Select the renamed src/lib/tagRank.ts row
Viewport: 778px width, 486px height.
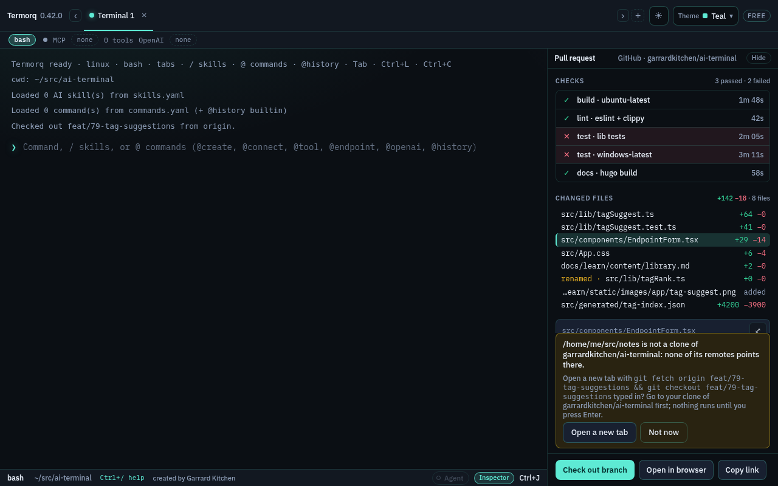[x=663, y=279]
